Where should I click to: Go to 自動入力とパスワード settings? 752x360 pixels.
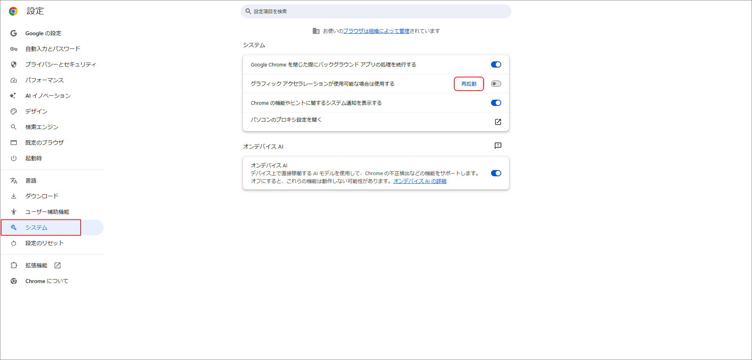tap(52, 49)
